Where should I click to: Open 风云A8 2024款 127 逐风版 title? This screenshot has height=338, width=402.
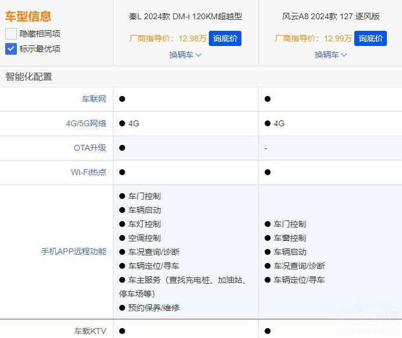[330, 16]
